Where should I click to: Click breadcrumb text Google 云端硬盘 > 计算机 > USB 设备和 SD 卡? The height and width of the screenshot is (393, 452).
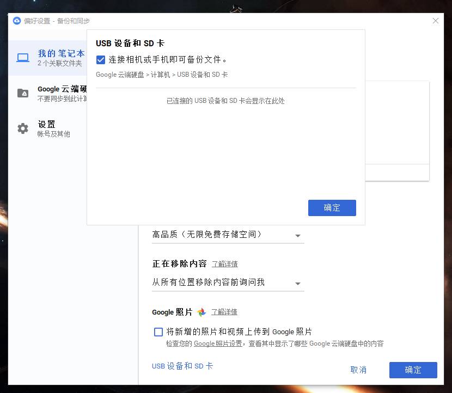tap(162, 75)
